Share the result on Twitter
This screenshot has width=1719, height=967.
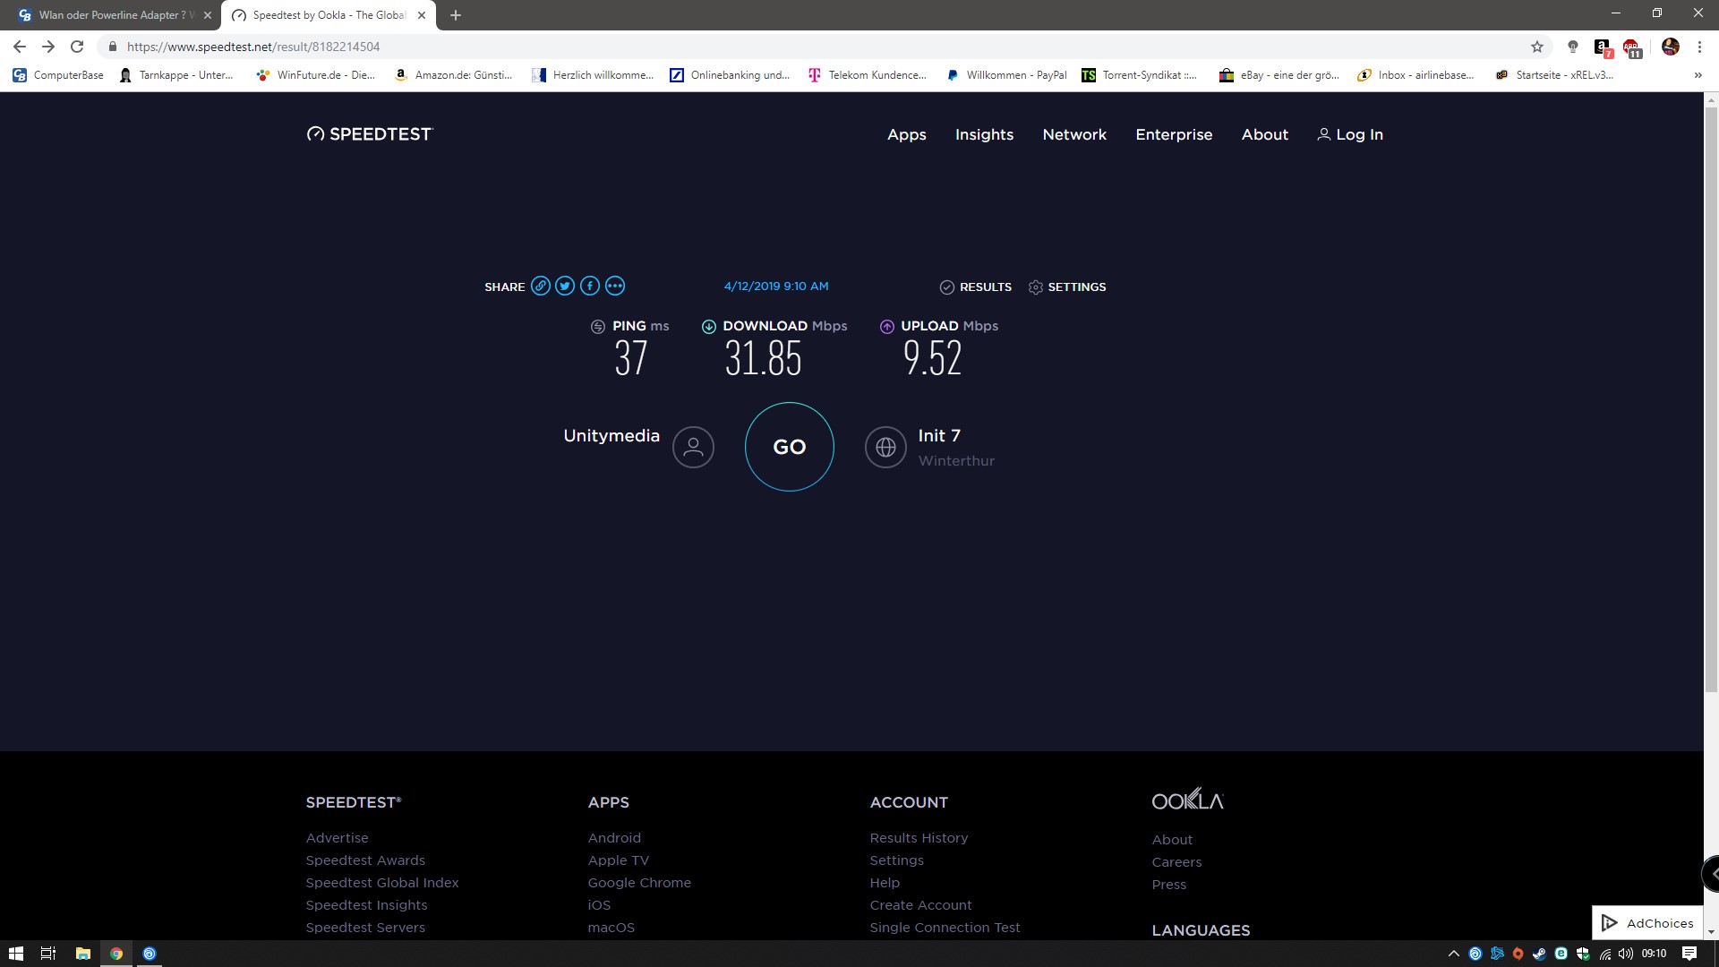pos(565,287)
